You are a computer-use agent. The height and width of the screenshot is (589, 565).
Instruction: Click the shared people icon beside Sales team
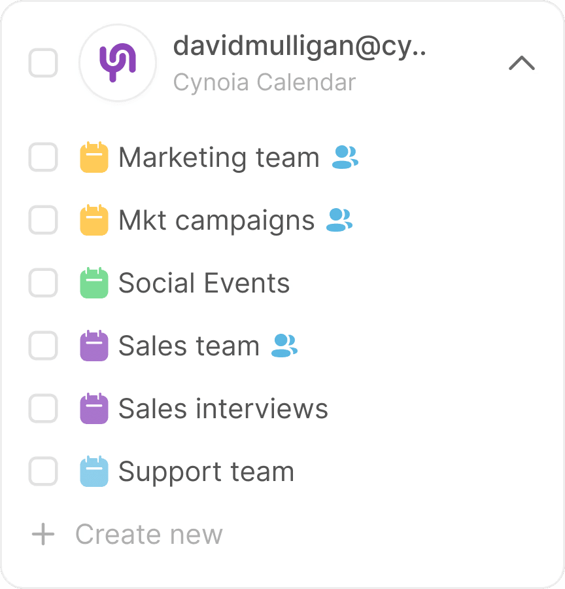[x=284, y=346]
